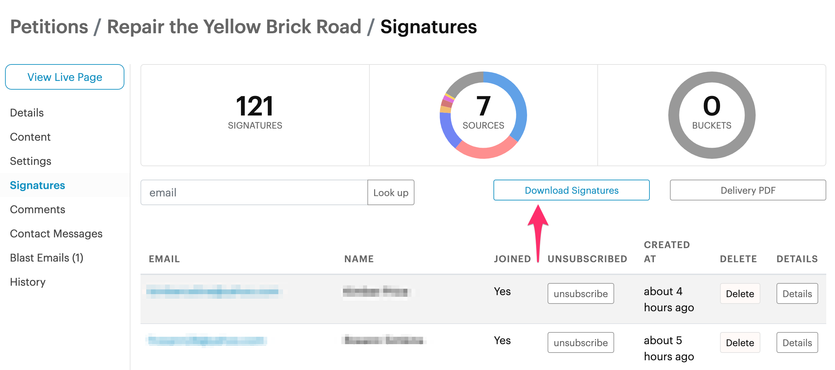Open Blast Emails (1)
The height and width of the screenshot is (370, 835).
coord(47,258)
